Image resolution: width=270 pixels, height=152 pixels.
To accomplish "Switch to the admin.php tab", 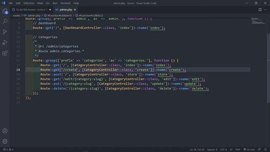I will click(66, 10).
